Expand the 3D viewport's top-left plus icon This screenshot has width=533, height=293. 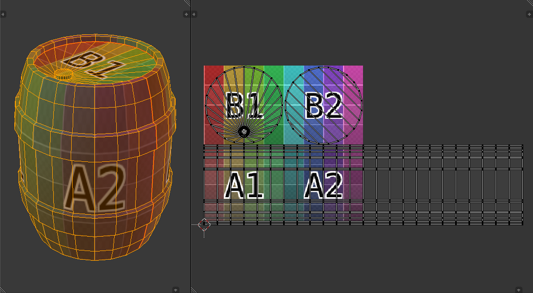pyautogui.click(x=4, y=14)
